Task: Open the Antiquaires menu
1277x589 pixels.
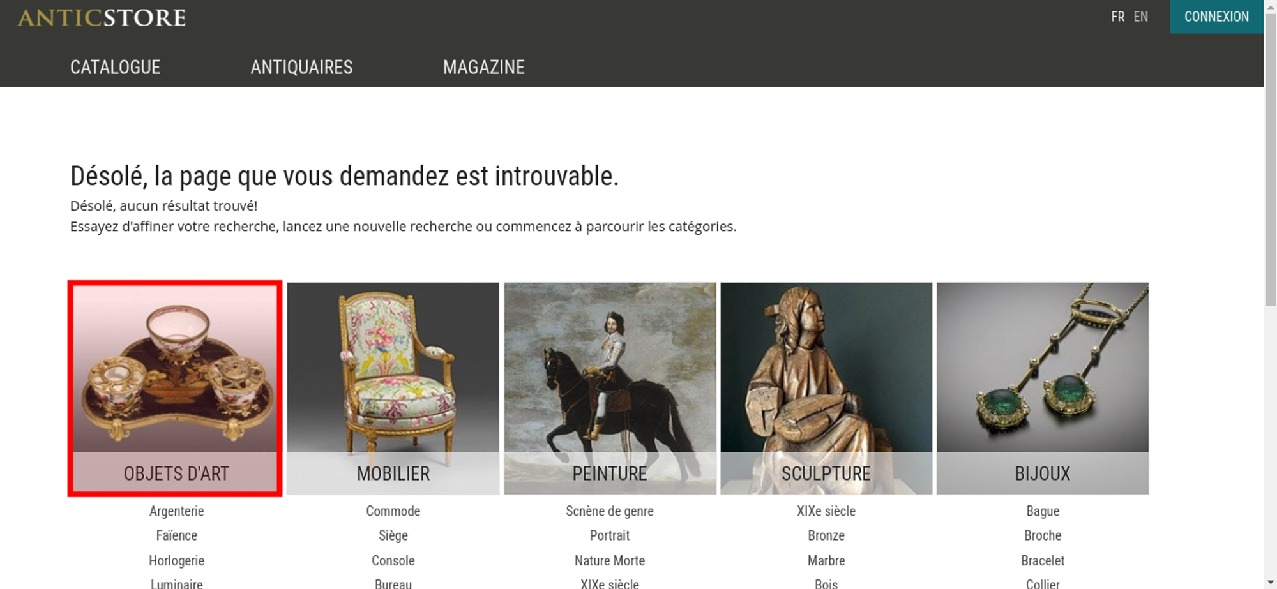Action: tap(301, 67)
